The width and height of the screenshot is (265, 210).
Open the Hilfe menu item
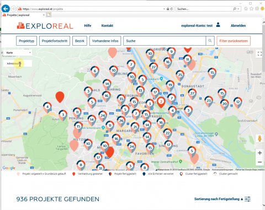(x=88, y=25)
